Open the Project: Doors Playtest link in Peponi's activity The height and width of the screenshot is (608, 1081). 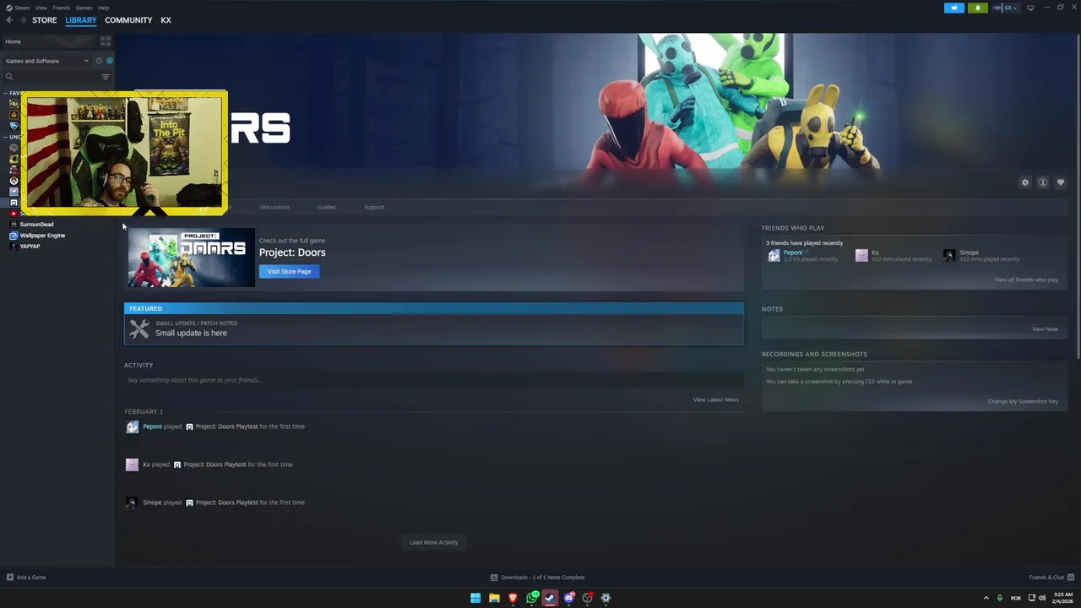[x=226, y=426]
